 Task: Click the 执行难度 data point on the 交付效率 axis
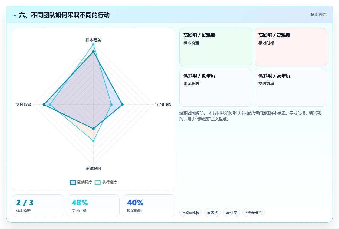coord(50,105)
